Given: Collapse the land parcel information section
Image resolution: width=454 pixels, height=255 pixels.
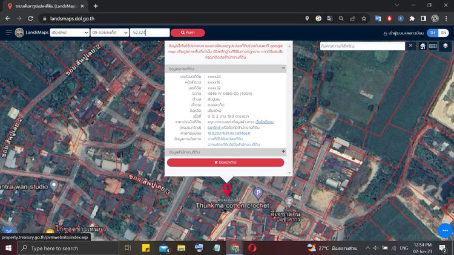Looking at the screenshot, I should pyautogui.click(x=283, y=69).
